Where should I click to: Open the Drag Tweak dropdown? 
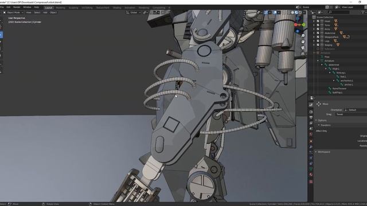(x=351, y=114)
